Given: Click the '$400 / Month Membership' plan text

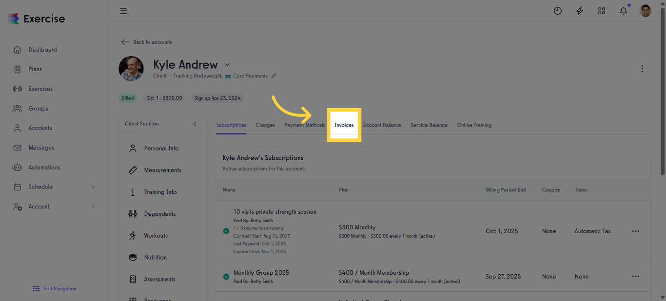Looking at the screenshot, I should pos(374,273).
